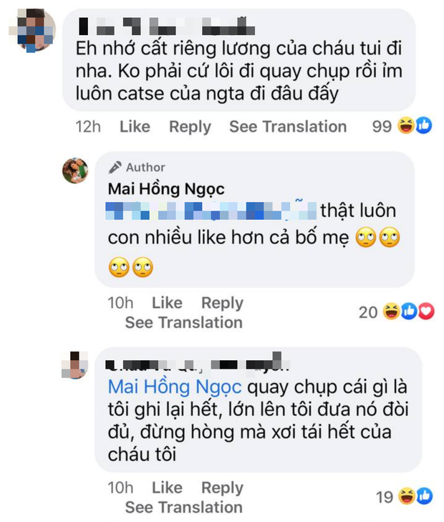See Translation for the bottom comment
The image size is (444, 522).
click(x=183, y=507)
